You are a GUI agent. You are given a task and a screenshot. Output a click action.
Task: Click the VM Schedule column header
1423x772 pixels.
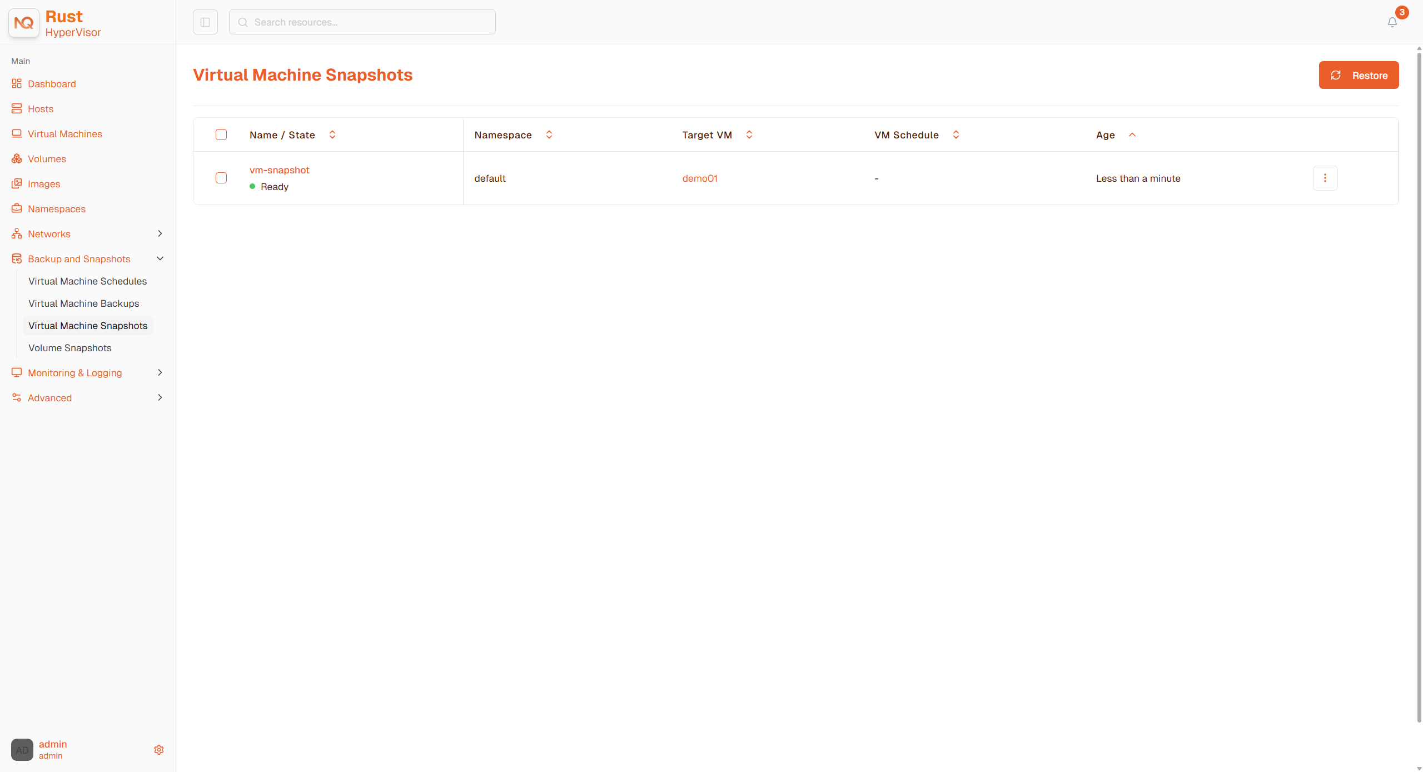(907, 135)
